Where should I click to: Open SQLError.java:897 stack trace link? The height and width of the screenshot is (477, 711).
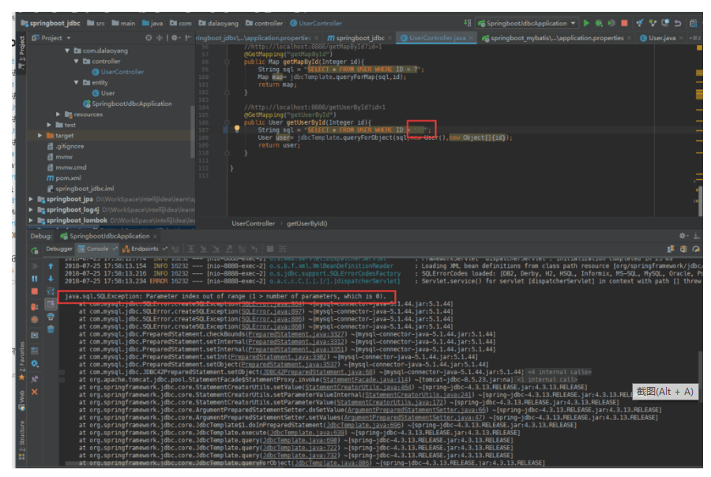click(272, 311)
